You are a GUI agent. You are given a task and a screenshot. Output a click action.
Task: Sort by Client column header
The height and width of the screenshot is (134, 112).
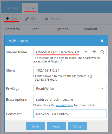point(40,29)
